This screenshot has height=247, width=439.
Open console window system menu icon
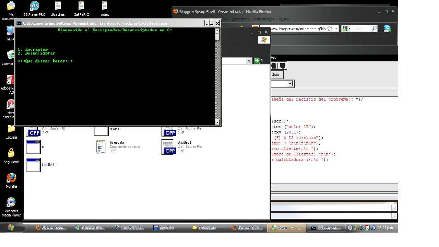coord(19,23)
